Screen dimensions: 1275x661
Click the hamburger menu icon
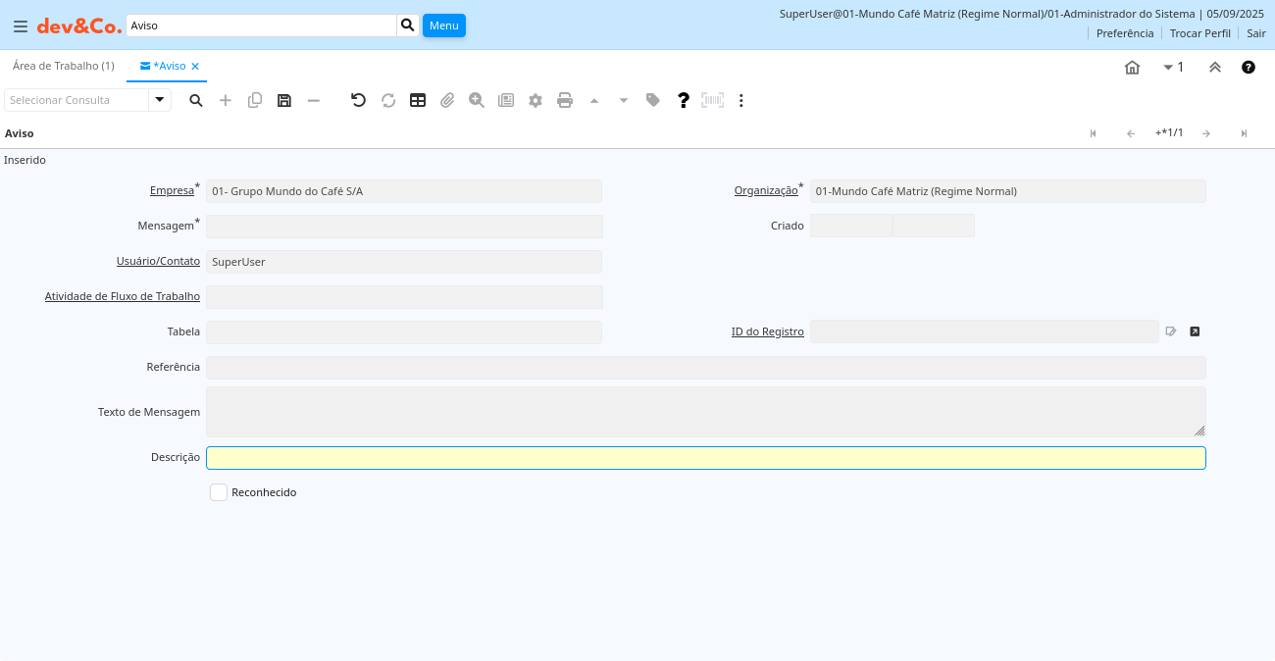tap(21, 26)
